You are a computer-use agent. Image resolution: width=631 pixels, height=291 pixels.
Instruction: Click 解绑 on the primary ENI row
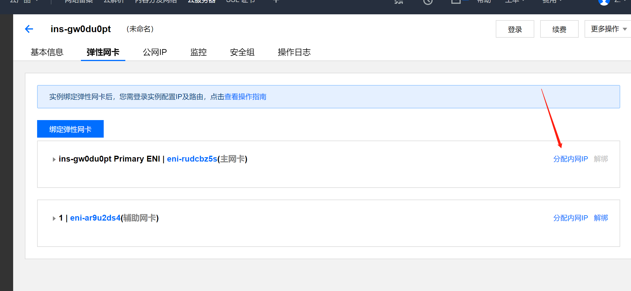601,159
